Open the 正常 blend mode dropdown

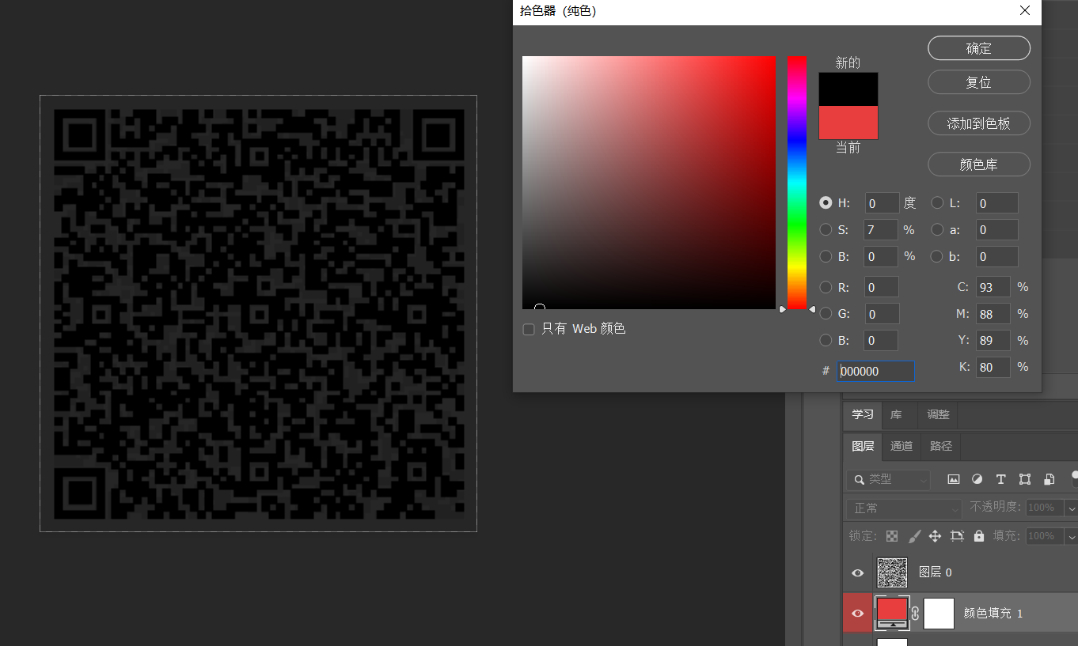[x=904, y=508]
